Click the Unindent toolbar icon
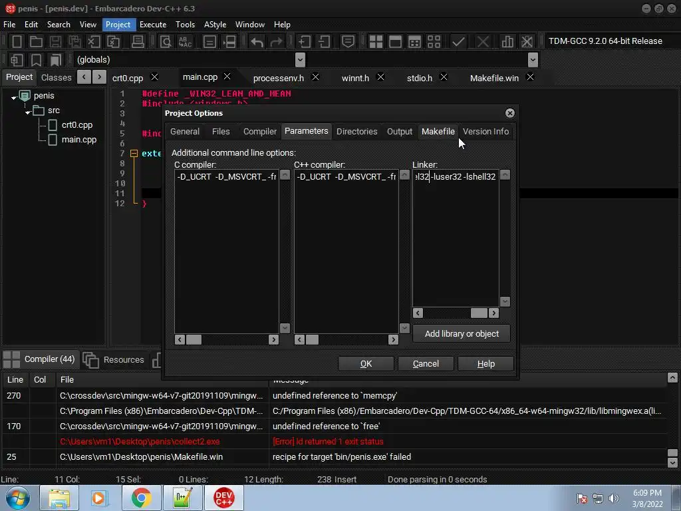This screenshot has width=681, height=511. [324, 42]
